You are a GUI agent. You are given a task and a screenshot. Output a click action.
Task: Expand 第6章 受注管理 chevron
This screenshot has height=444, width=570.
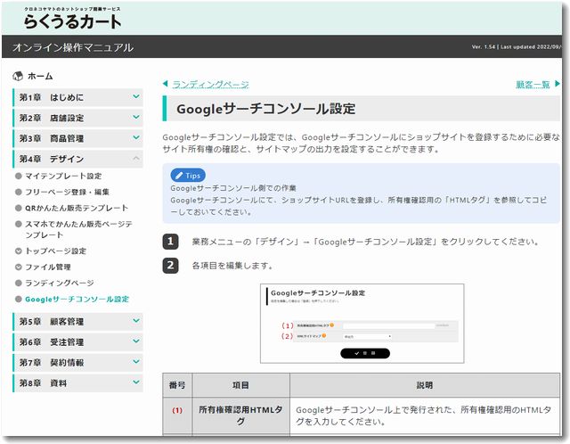[136, 341]
